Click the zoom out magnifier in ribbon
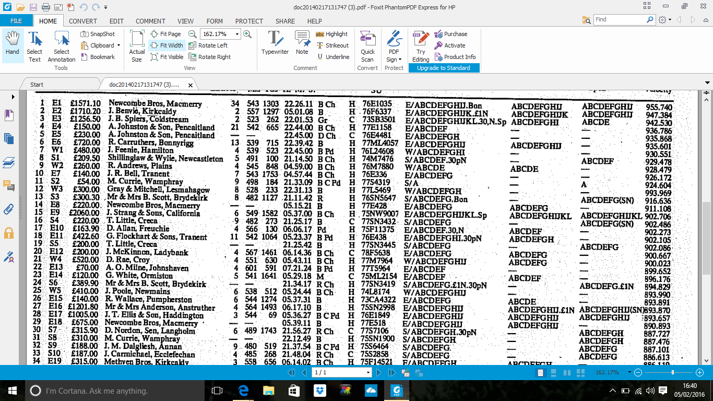Screen dimensions: 713x401 click(193, 34)
